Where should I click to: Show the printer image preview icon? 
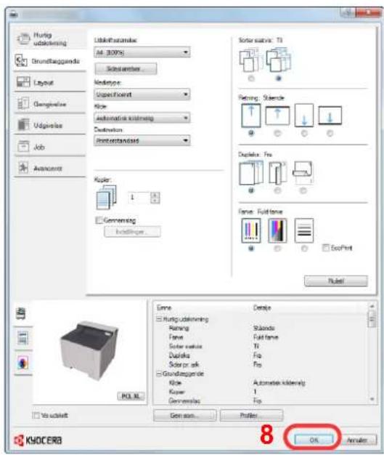[x=21, y=313]
